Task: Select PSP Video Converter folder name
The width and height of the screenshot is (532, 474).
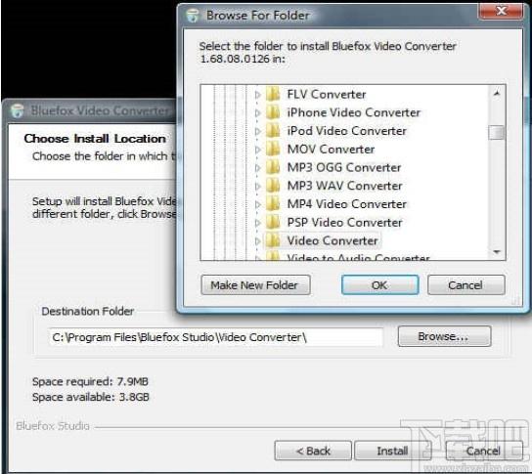Action: pos(344,223)
